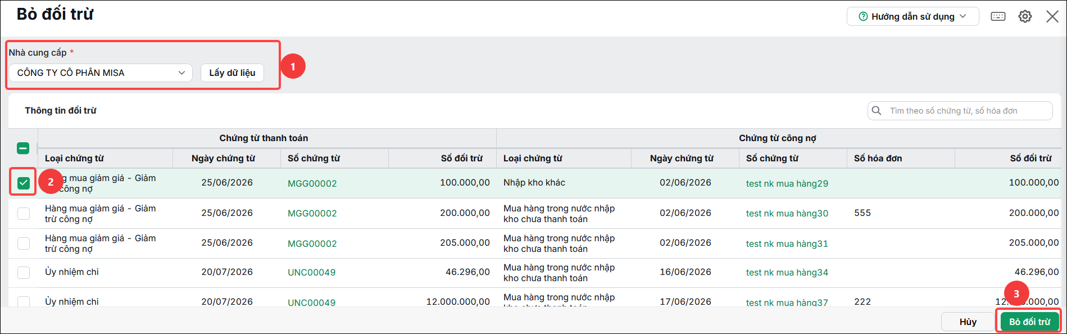1067x334 pixels.
Task: Open the test nk mua hàng34 link
Action: tap(787, 273)
